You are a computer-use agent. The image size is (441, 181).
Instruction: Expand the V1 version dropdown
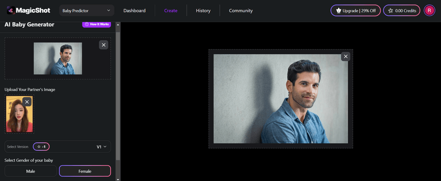[x=101, y=147]
